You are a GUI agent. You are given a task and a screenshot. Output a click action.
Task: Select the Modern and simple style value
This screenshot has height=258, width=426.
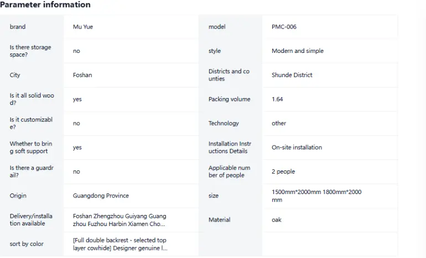pyautogui.click(x=298, y=51)
